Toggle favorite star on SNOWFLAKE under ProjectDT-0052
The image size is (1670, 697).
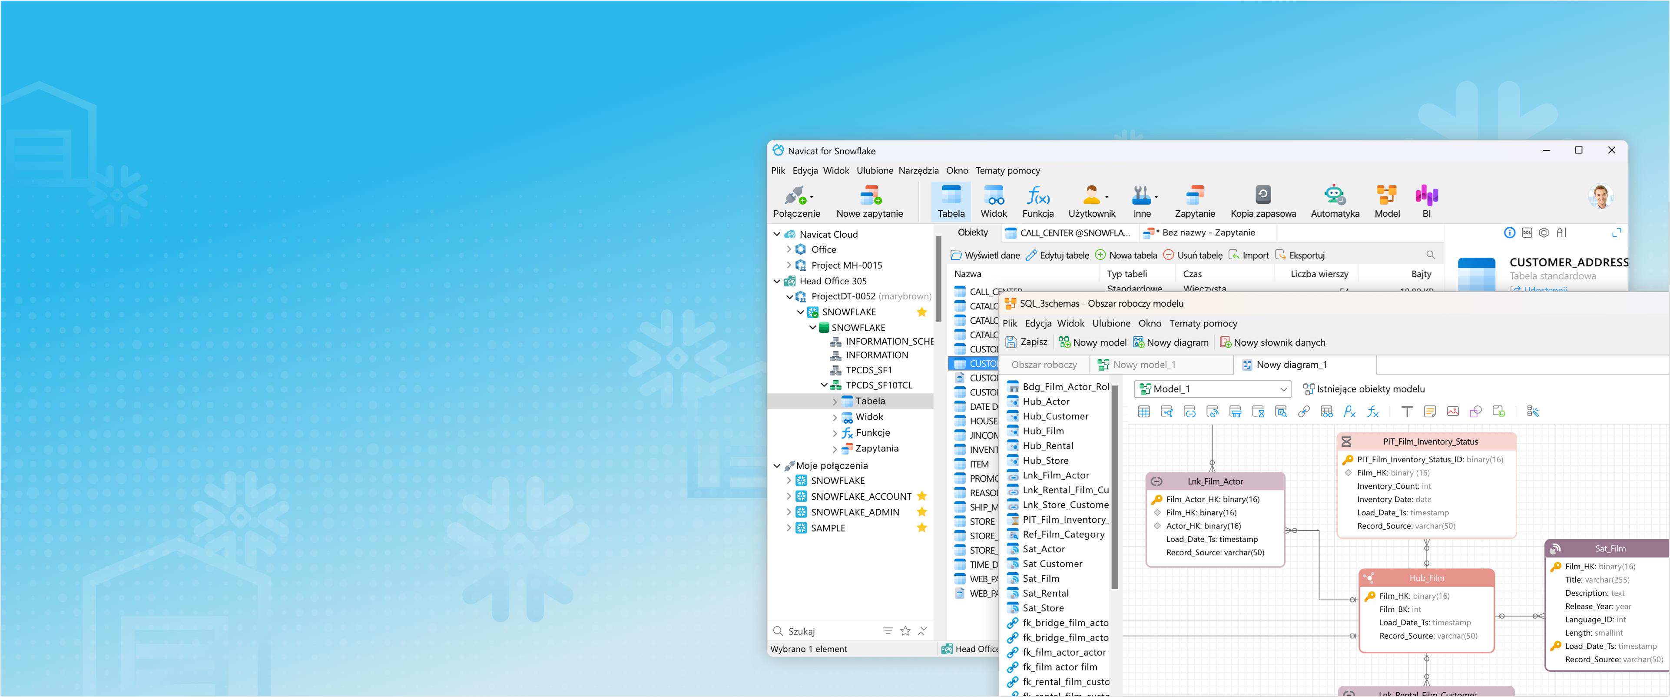[x=921, y=312]
